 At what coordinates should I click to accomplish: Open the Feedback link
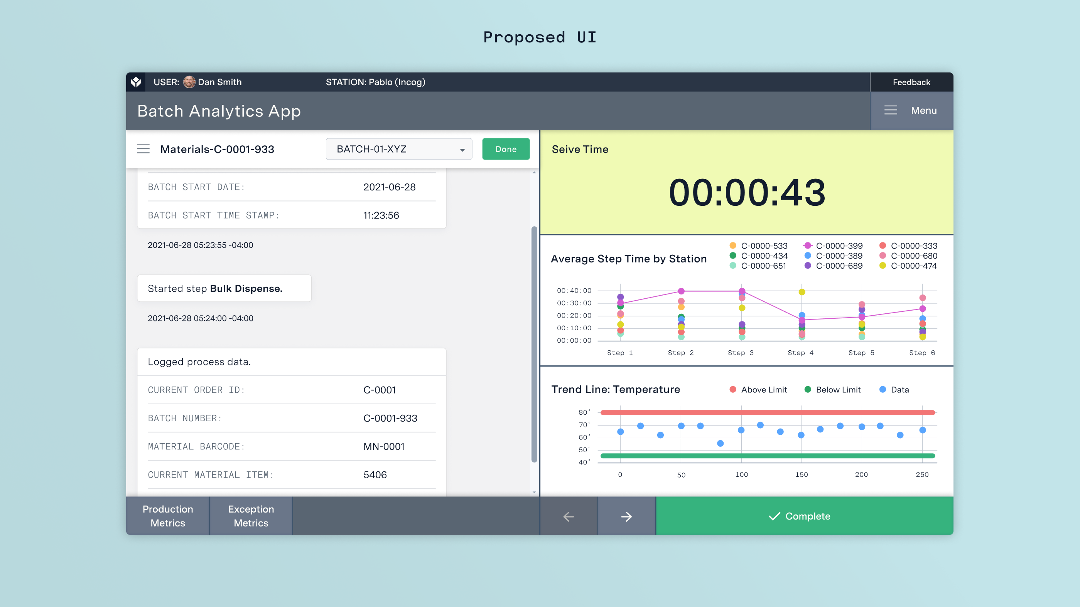point(911,82)
